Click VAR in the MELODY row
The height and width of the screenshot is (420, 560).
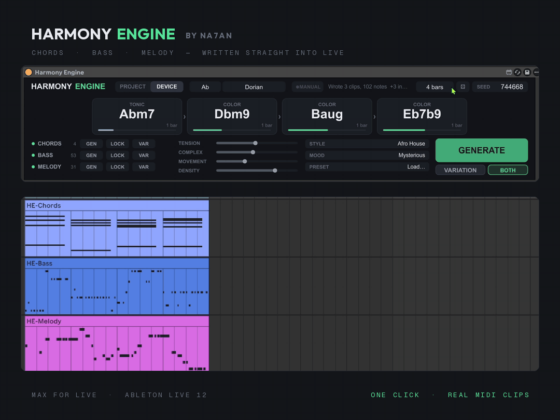pos(144,167)
